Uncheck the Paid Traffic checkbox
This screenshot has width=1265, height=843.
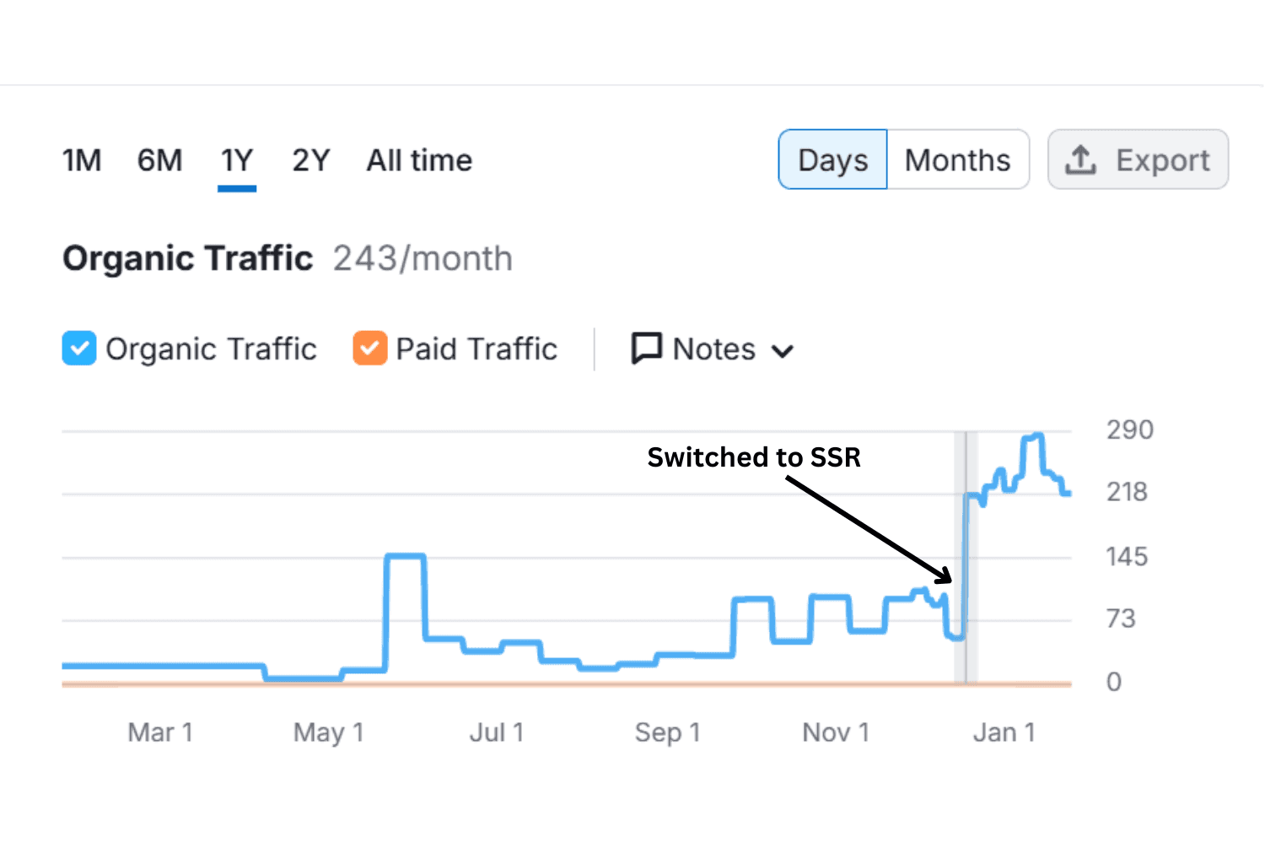pyautogui.click(x=370, y=349)
